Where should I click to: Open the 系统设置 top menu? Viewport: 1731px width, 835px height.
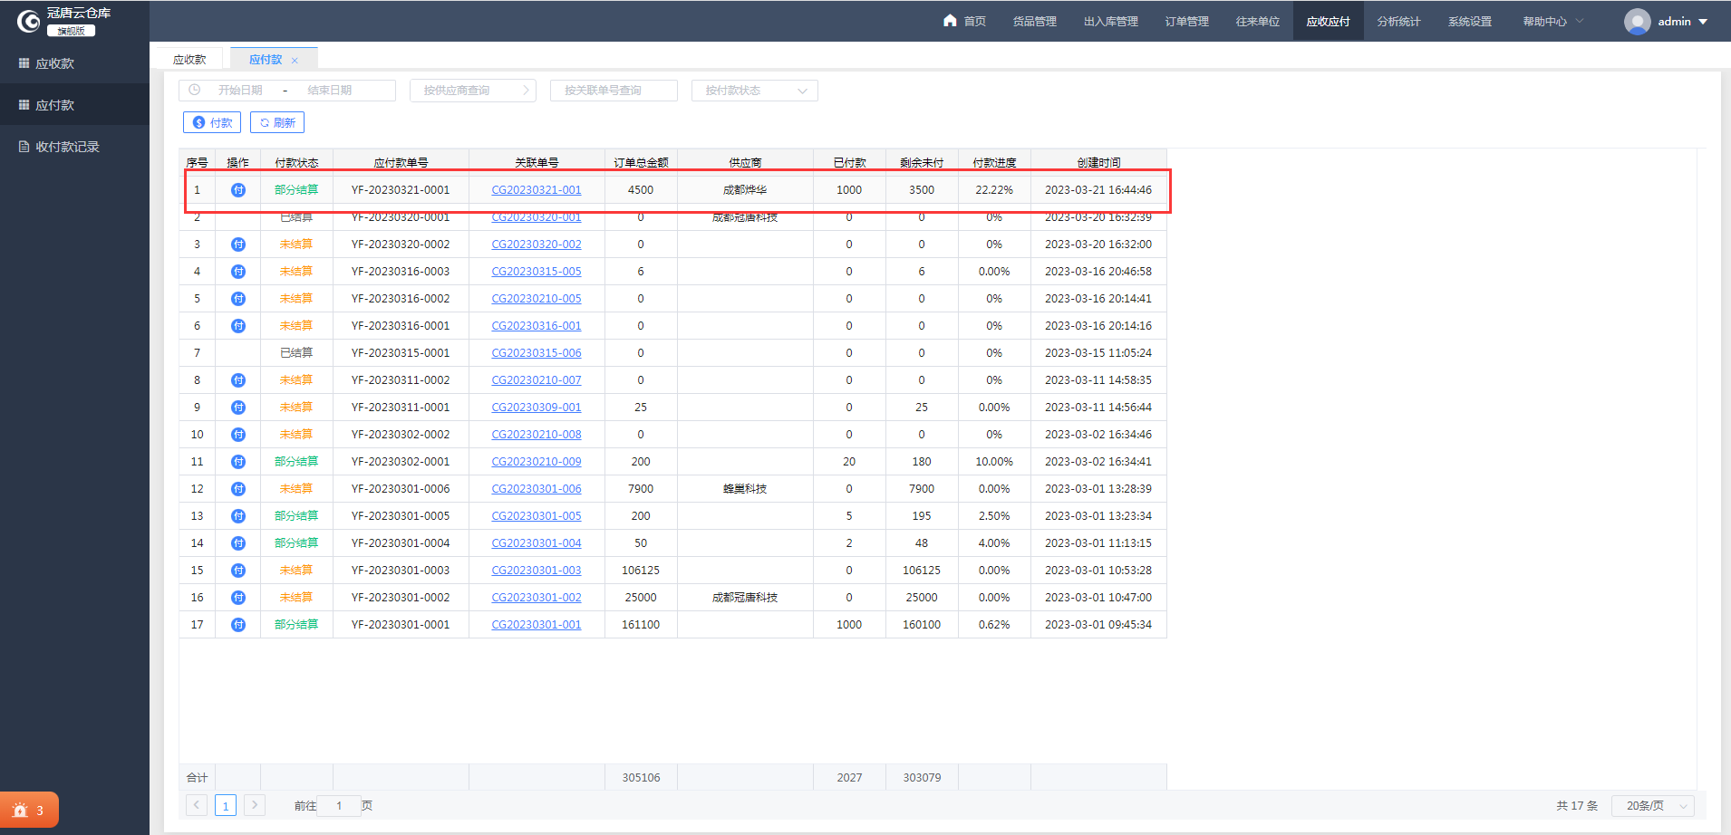click(x=1470, y=21)
